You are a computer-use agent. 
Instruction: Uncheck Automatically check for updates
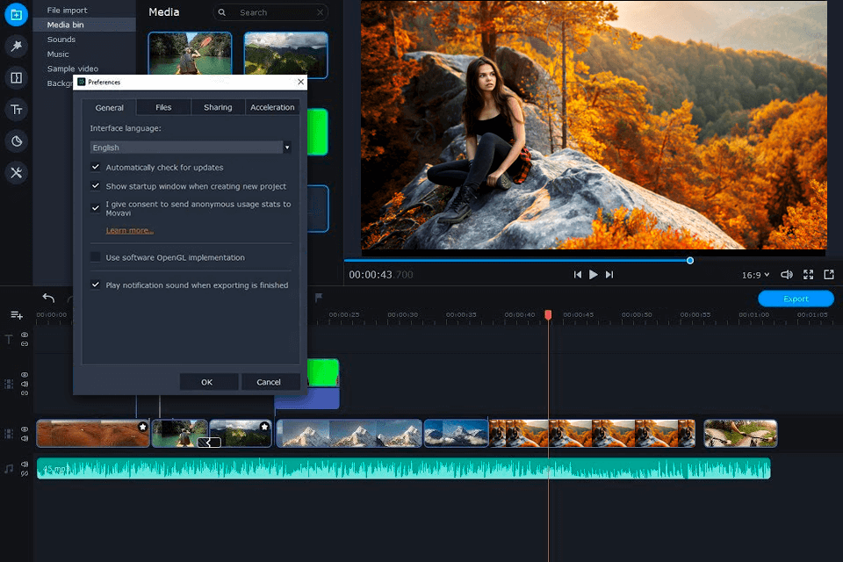click(x=96, y=167)
